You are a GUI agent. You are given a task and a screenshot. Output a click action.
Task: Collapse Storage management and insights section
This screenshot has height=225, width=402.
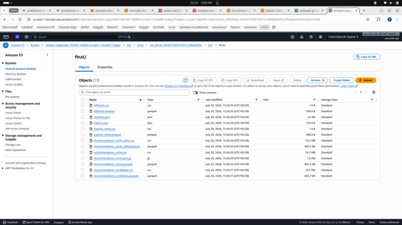3,136
